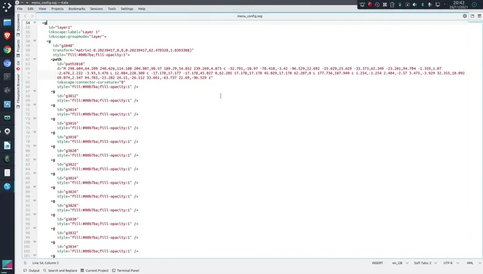The image size is (483, 274).
Task: Open Chromium from the dock
Action: click(7, 63)
